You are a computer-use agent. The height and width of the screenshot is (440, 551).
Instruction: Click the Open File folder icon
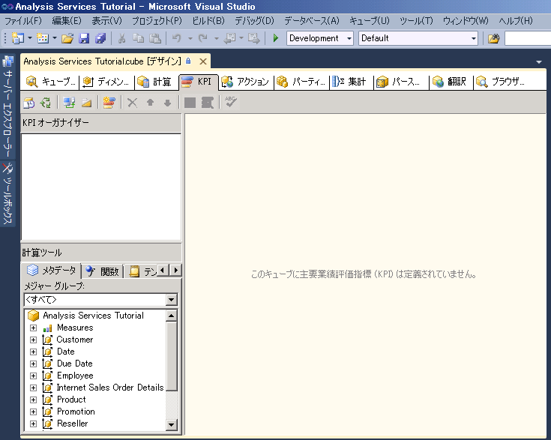point(67,38)
